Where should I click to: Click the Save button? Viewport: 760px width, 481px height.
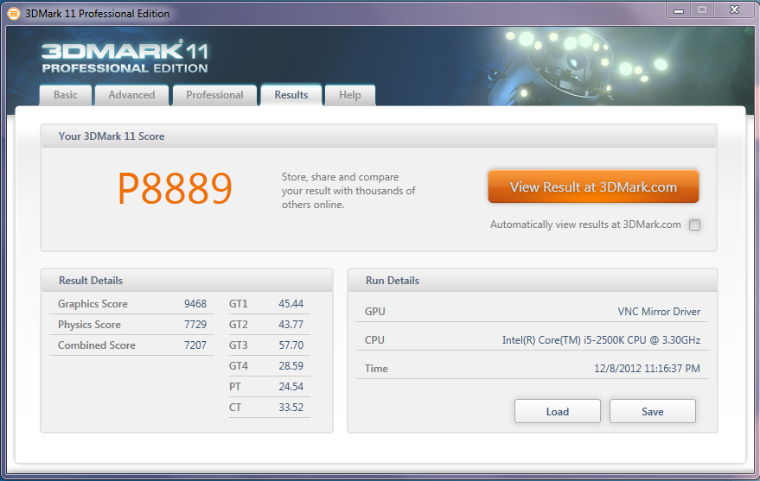click(653, 411)
